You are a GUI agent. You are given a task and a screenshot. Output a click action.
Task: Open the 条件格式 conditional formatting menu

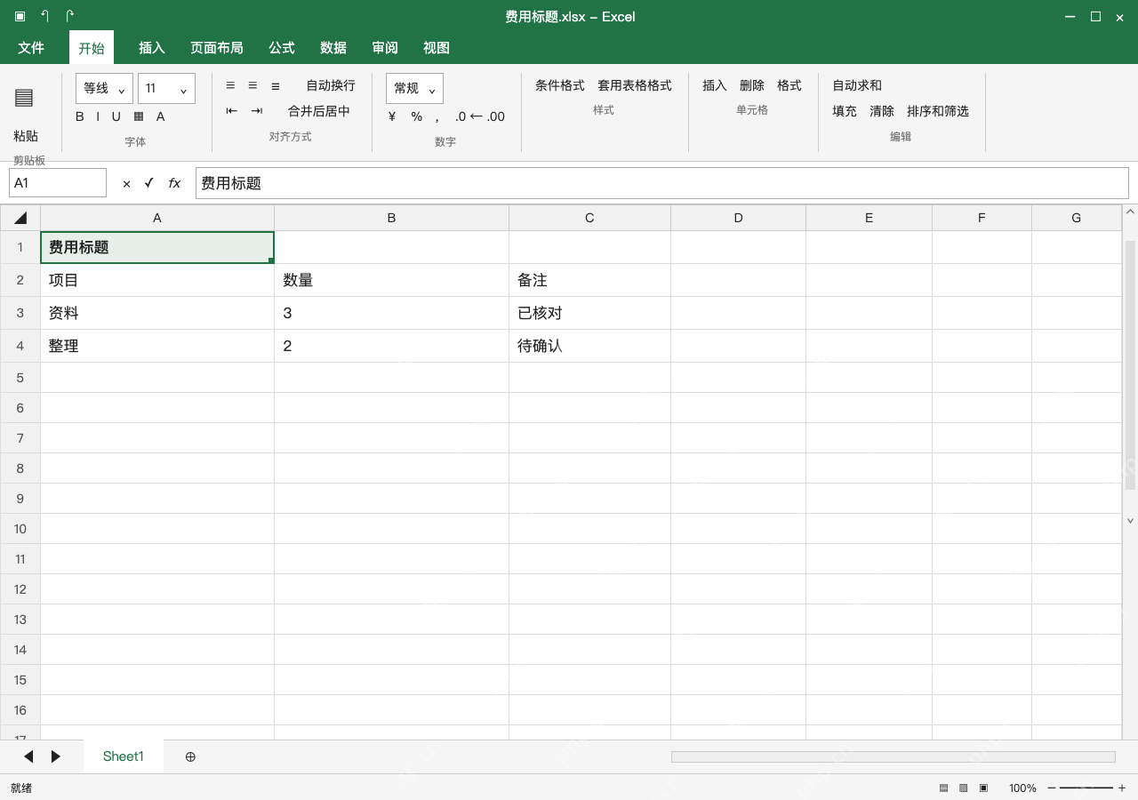560,85
